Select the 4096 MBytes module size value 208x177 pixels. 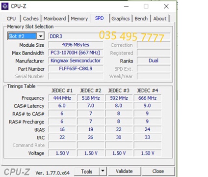tap(76, 45)
